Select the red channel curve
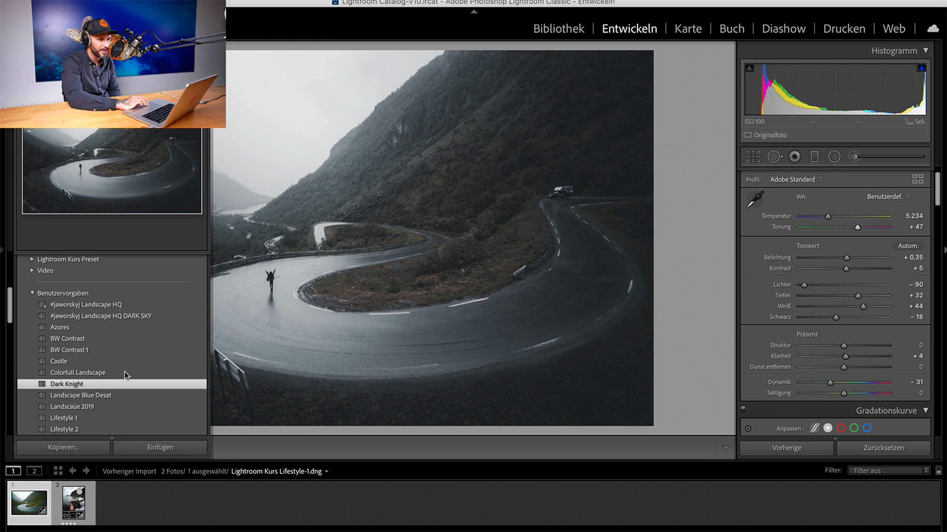This screenshot has width=947, height=532. (x=841, y=428)
